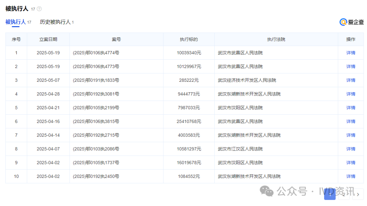Open the 历史被执行人 tab
This screenshot has width=367, height=206.
57,22
